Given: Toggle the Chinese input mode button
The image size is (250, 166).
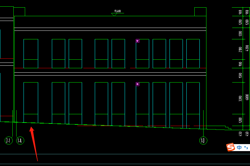Looking at the screenshot, I should point(239,148).
